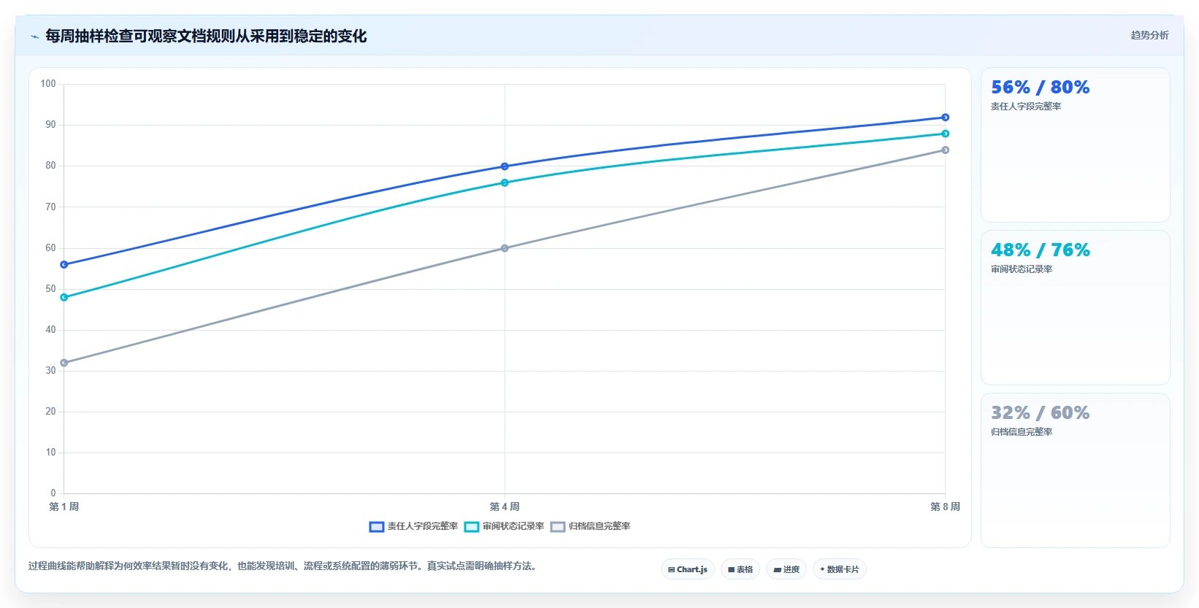Select gray data point at 第 4 周 (60)
Viewport: 1199px width, 608px height.
point(505,248)
